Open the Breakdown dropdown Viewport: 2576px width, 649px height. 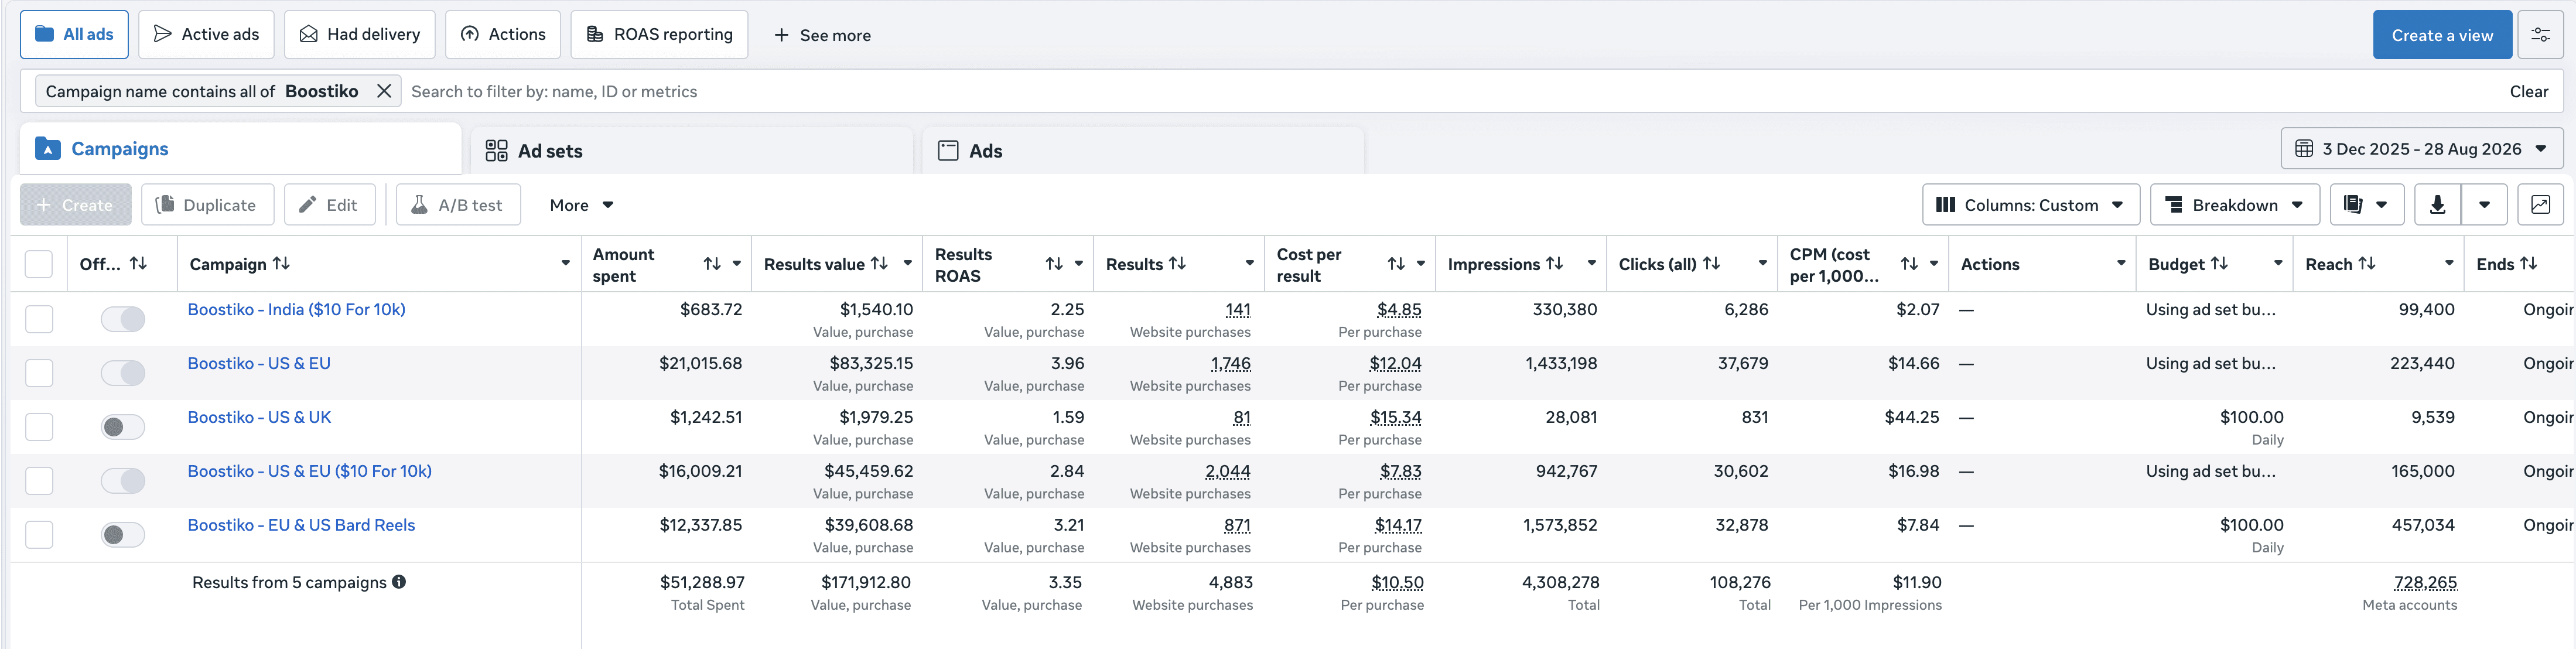pyautogui.click(x=2234, y=205)
